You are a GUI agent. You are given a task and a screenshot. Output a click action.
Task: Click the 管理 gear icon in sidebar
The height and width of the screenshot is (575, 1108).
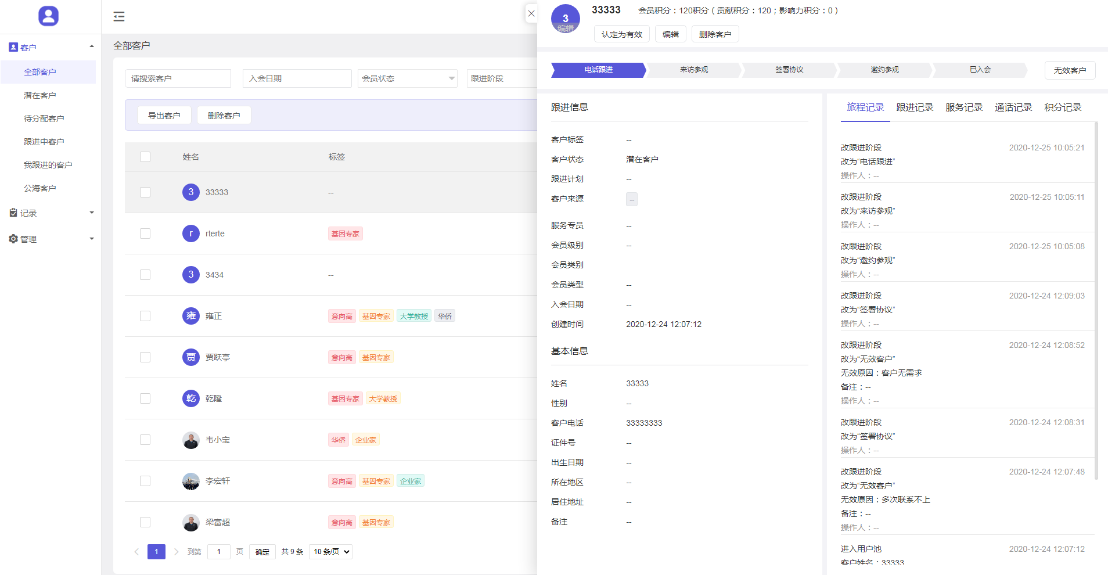[13, 239]
